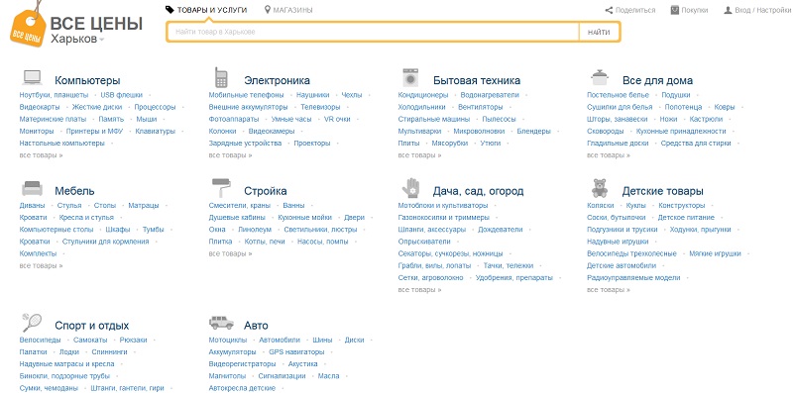Open the Все для дома category heading
This screenshot has height=393, width=793.
(657, 80)
